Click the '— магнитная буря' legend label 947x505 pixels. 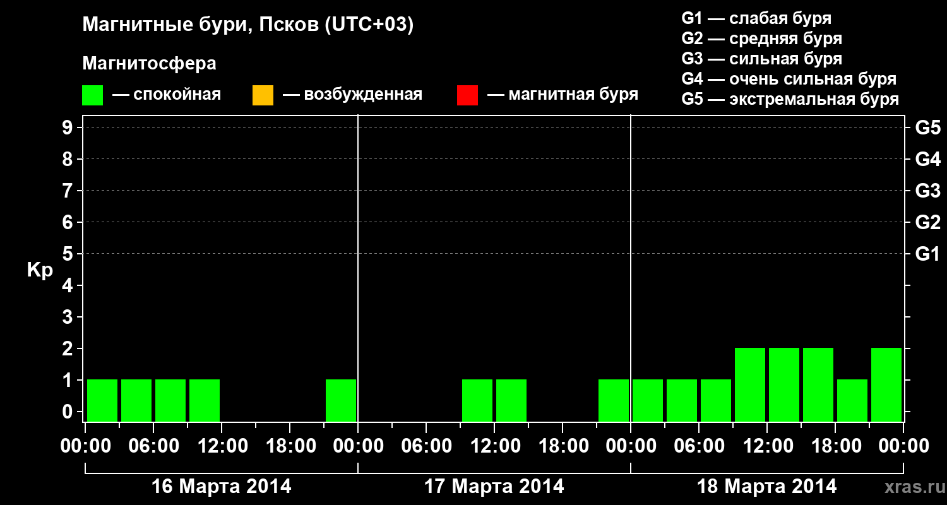coord(563,95)
